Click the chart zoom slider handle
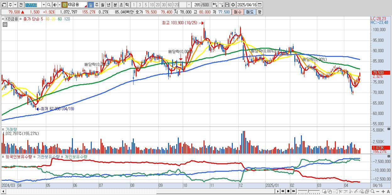 [308, 191]
